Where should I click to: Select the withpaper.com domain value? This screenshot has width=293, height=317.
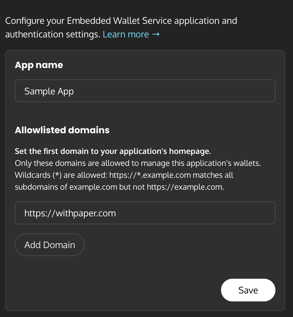pos(70,213)
